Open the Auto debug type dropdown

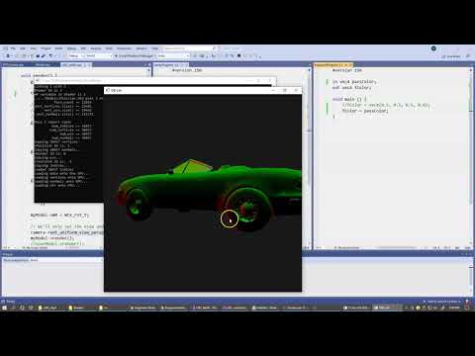[x=173, y=56]
